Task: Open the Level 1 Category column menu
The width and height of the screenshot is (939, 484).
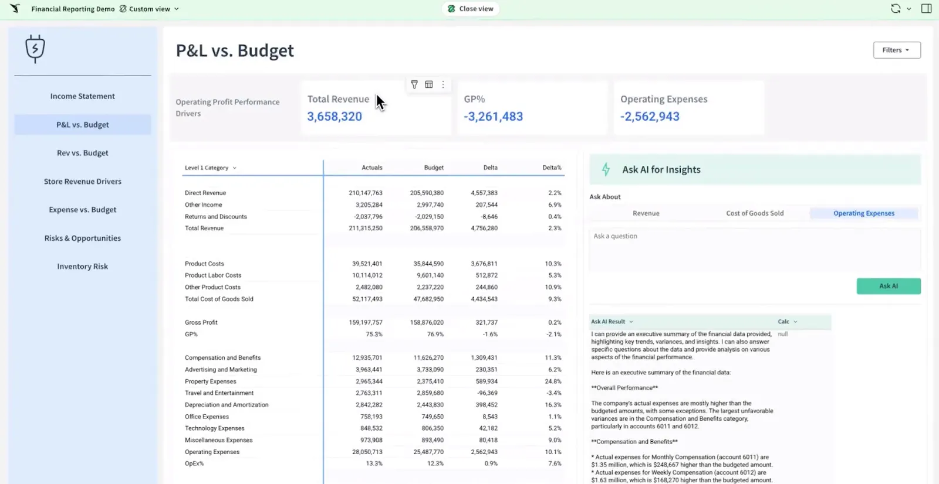Action: click(x=234, y=168)
